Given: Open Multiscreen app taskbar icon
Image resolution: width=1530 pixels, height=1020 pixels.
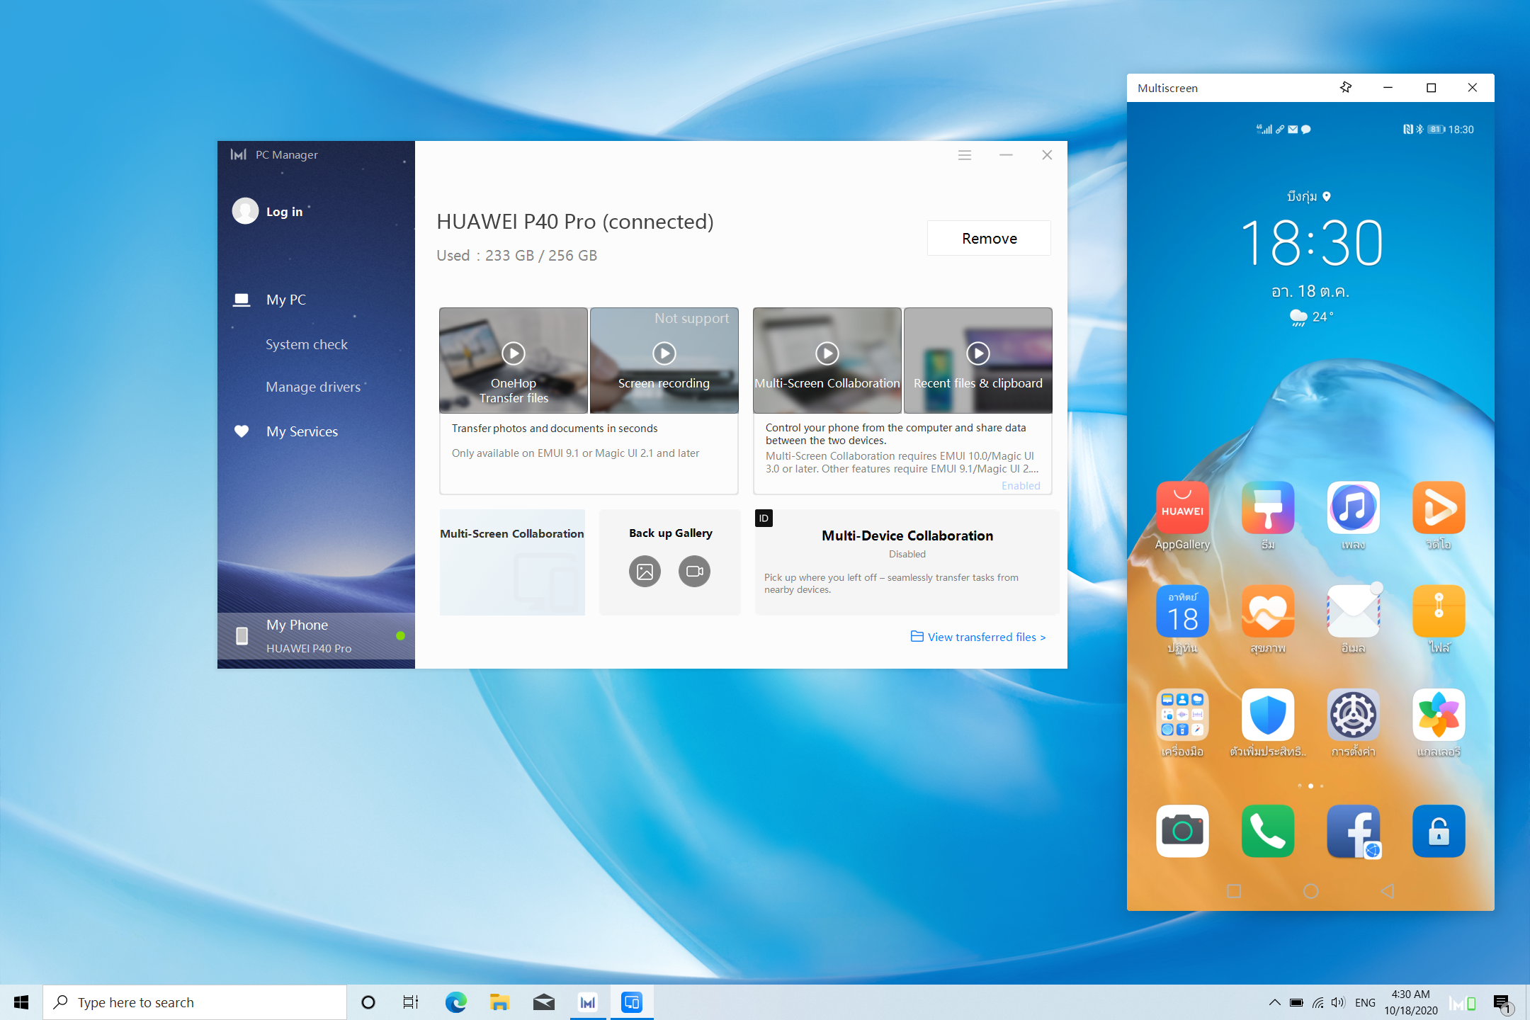Looking at the screenshot, I should pyautogui.click(x=632, y=1002).
